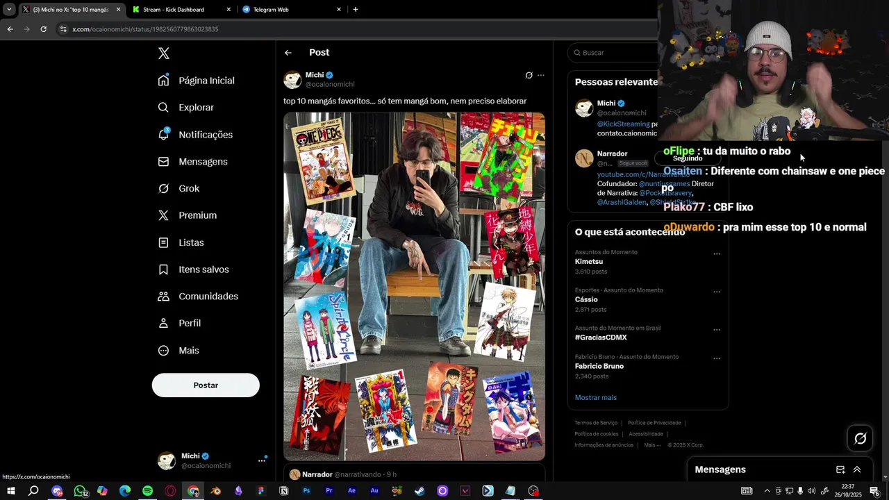Open Notificações in the sidebar
Viewport: 889px width, 500px height.
tap(196, 135)
